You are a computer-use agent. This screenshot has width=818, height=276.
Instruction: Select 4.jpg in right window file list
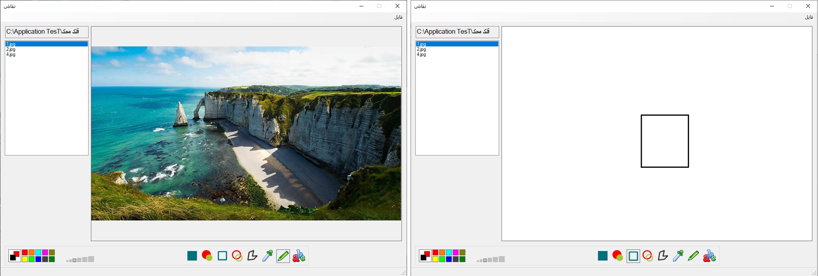point(422,55)
